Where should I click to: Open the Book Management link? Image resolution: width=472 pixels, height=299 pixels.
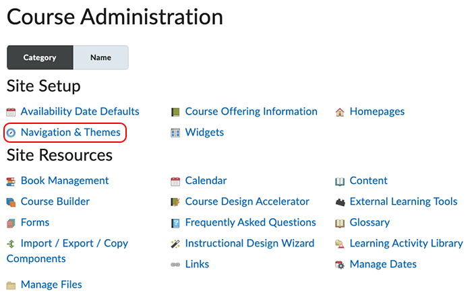65,181
